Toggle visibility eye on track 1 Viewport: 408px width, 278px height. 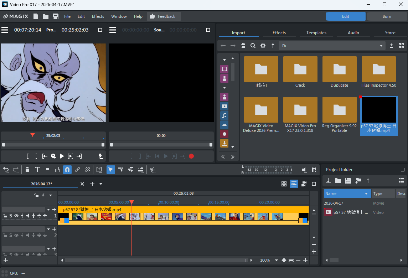16,216
